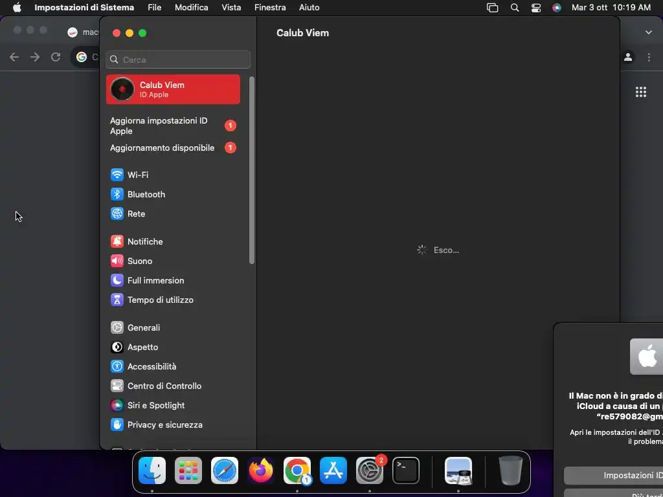Open Aggiornamento disponibile notice
Image resolution: width=663 pixels, height=497 pixels.
pos(172,148)
